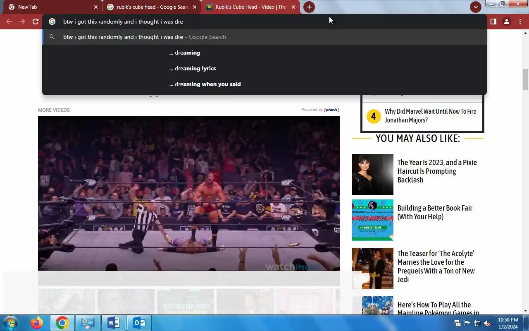Go back to the previous page
The width and height of the screenshot is (529, 331).
(x=9, y=22)
